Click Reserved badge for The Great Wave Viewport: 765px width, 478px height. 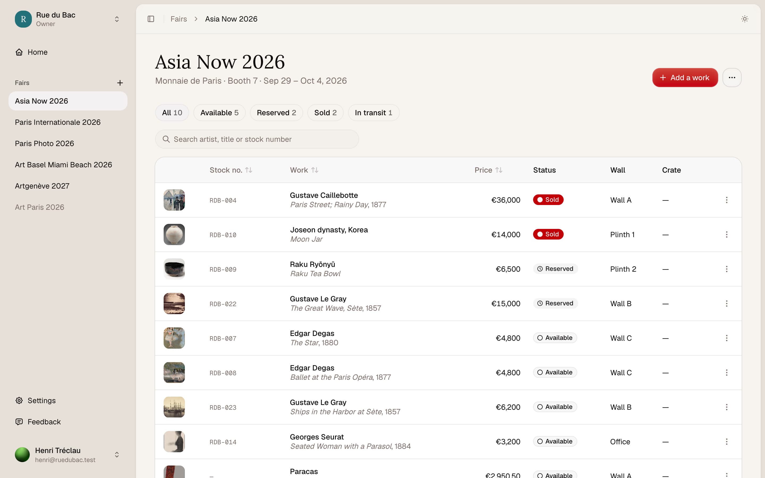pyautogui.click(x=555, y=303)
